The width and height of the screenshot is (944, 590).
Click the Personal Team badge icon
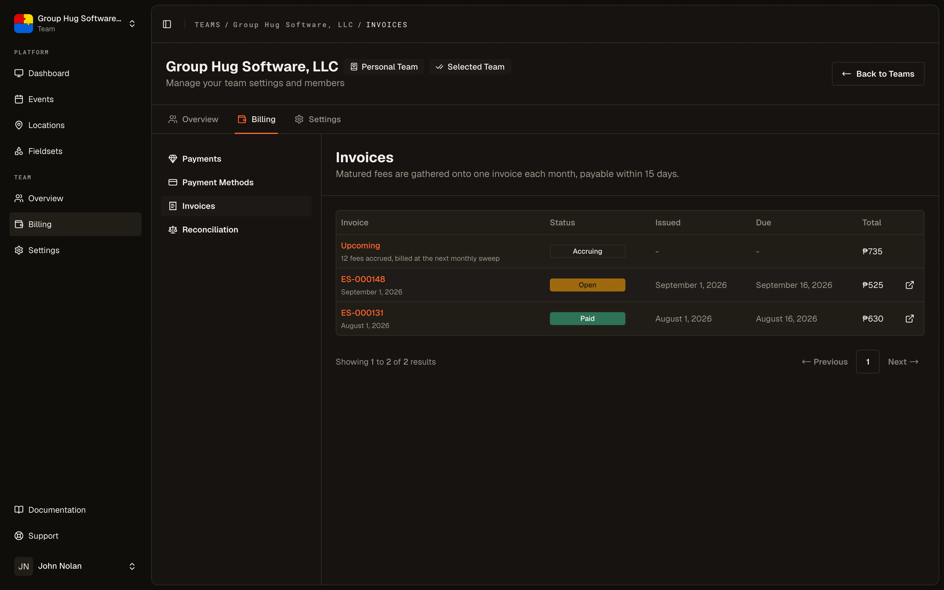point(354,67)
